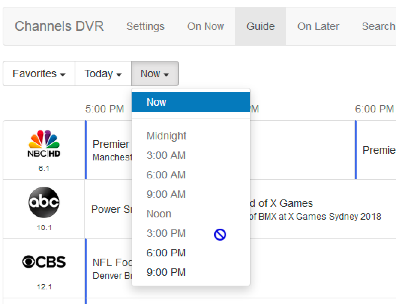
Task: Click the CBS channel logo
Action: (x=44, y=262)
